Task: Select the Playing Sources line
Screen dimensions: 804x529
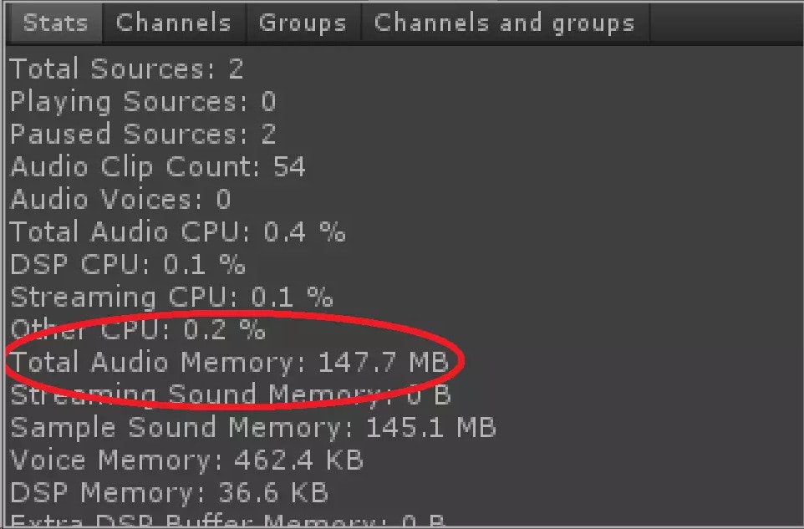Action: [x=142, y=102]
